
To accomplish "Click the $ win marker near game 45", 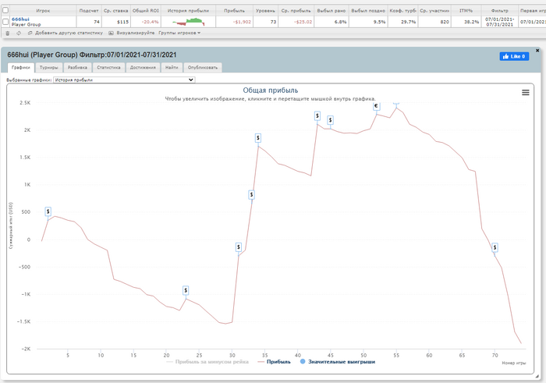I will [x=331, y=120].
